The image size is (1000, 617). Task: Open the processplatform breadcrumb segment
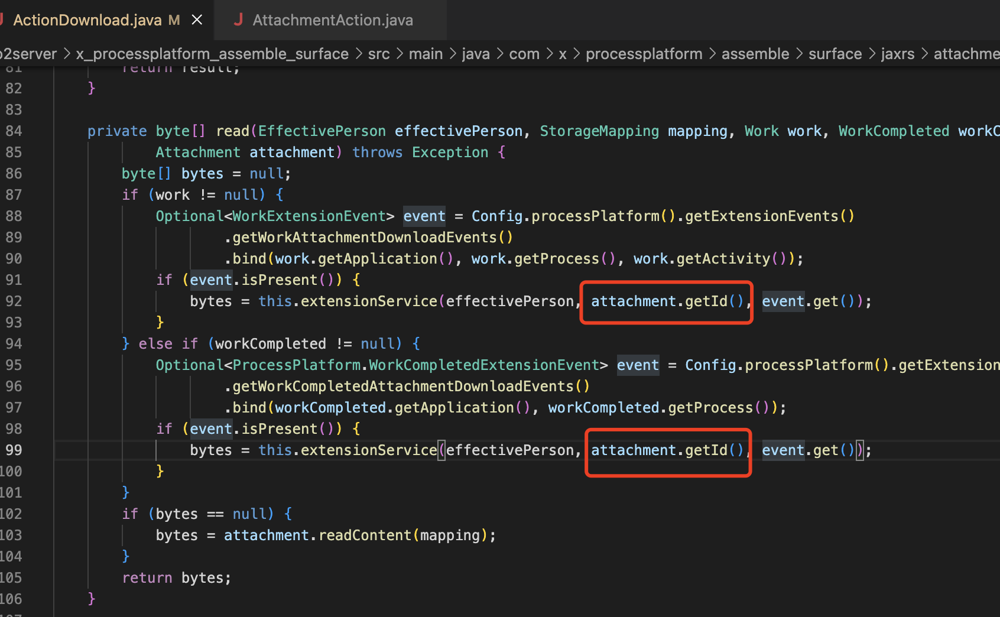click(x=644, y=54)
